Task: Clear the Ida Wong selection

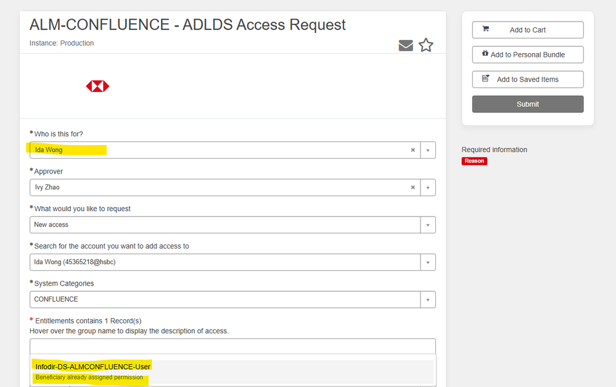Action: pos(413,150)
